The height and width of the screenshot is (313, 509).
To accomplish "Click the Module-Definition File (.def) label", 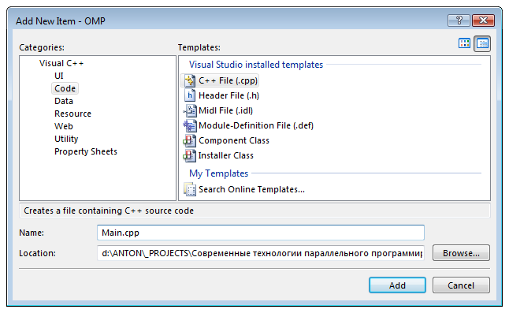I will pos(256,125).
